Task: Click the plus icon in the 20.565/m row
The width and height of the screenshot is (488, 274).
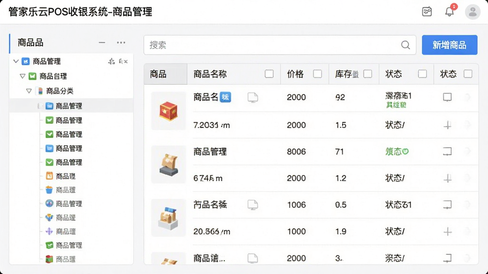Action: [447, 232]
